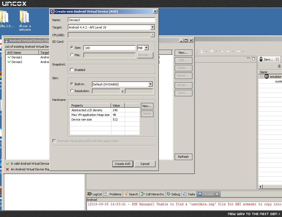Image resolution: width=282 pixels, height=217 pixels.
Task: Click Details in the AVD Manager window
Action: pos(183,85)
